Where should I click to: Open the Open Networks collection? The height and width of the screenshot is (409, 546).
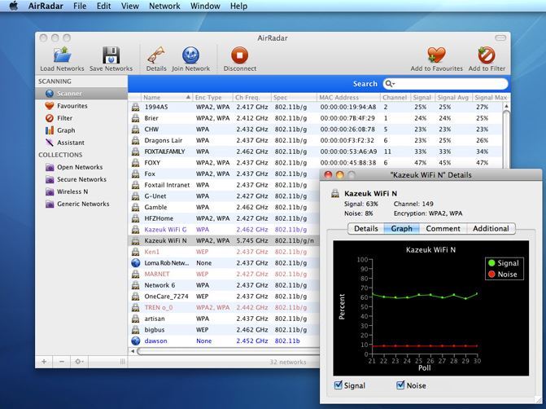tap(81, 167)
